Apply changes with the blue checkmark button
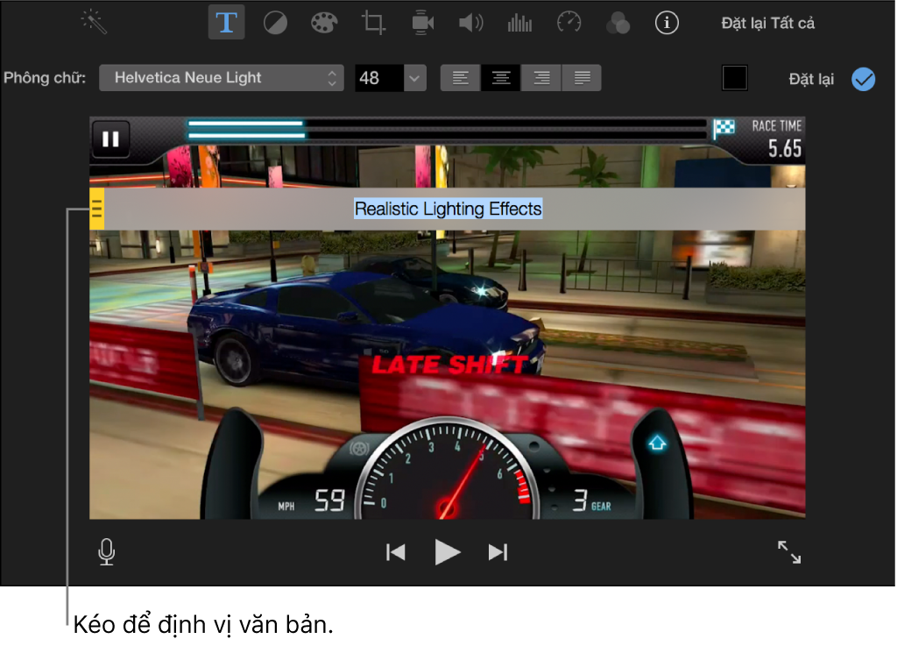Viewport: 897px width, 646px height. tap(864, 79)
